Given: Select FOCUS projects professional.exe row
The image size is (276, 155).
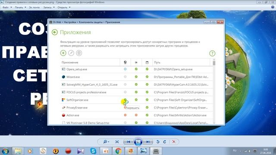Looking at the screenshot, I should (x=136, y=92).
